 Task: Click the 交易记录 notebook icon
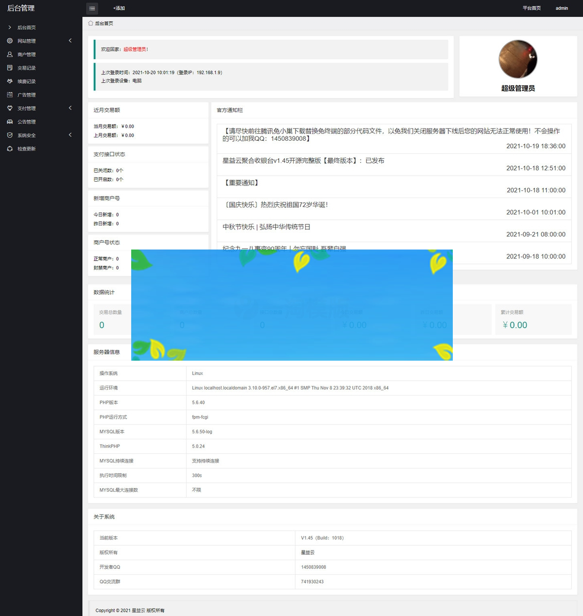pyautogui.click(x=9, y=68)
